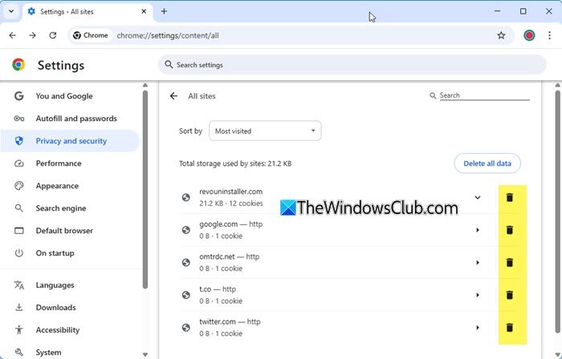Open the tab search dropdown arrow
The image size is (562, 359).
11,11
